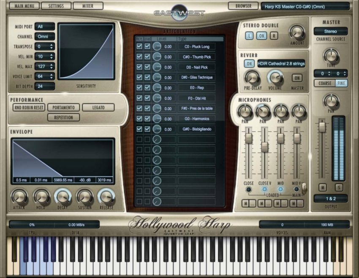Click the Attack envelope knob
359x278 pixels.
click(19, 197)
